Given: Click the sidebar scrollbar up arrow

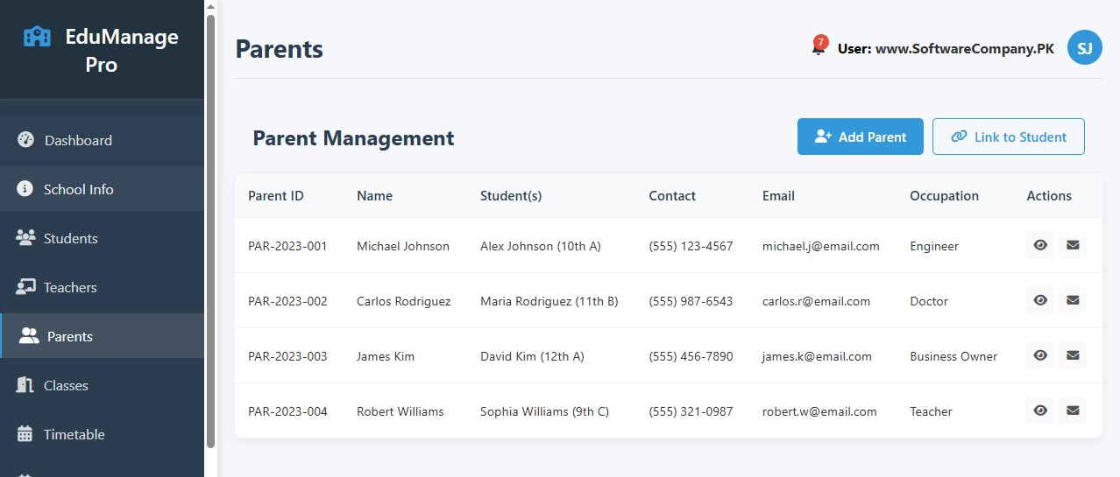Looking at the screenshot, I should coord(210,6).
